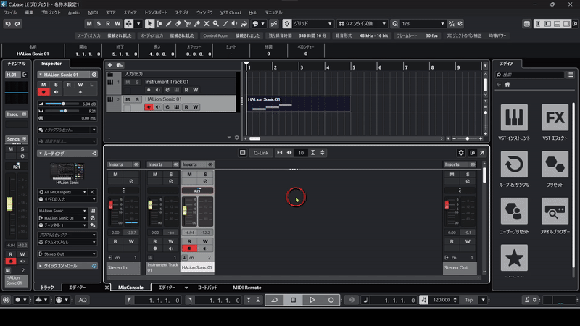Viewport: 580px width, 326px height.
Task: Open MixConsole settings gear icon
Action: coord(461,153)
